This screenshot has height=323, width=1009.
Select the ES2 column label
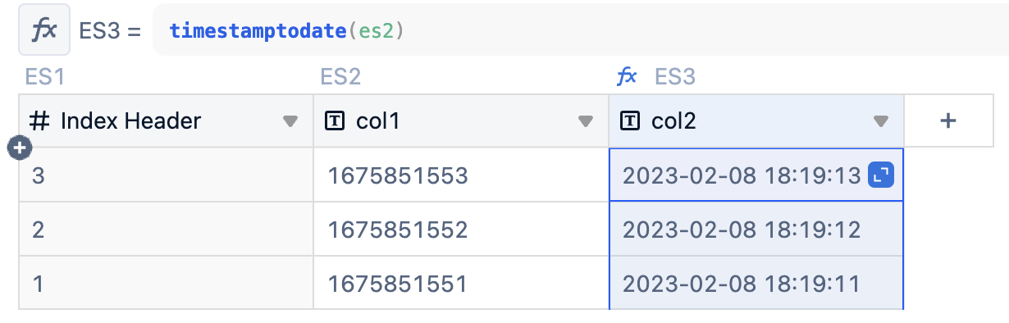point(341,77)
